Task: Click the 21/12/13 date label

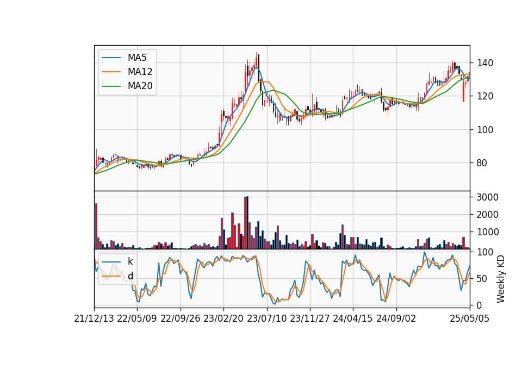Action: click(94, 318)
